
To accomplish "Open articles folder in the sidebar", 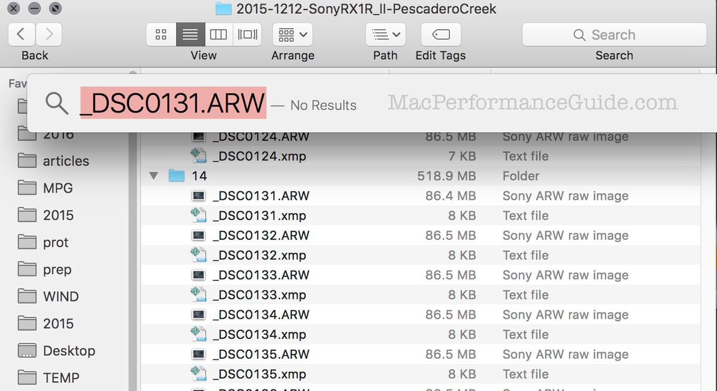I will click(x=66, y=161).
